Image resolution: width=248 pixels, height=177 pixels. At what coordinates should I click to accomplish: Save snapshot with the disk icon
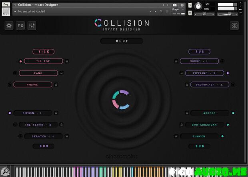162,11
